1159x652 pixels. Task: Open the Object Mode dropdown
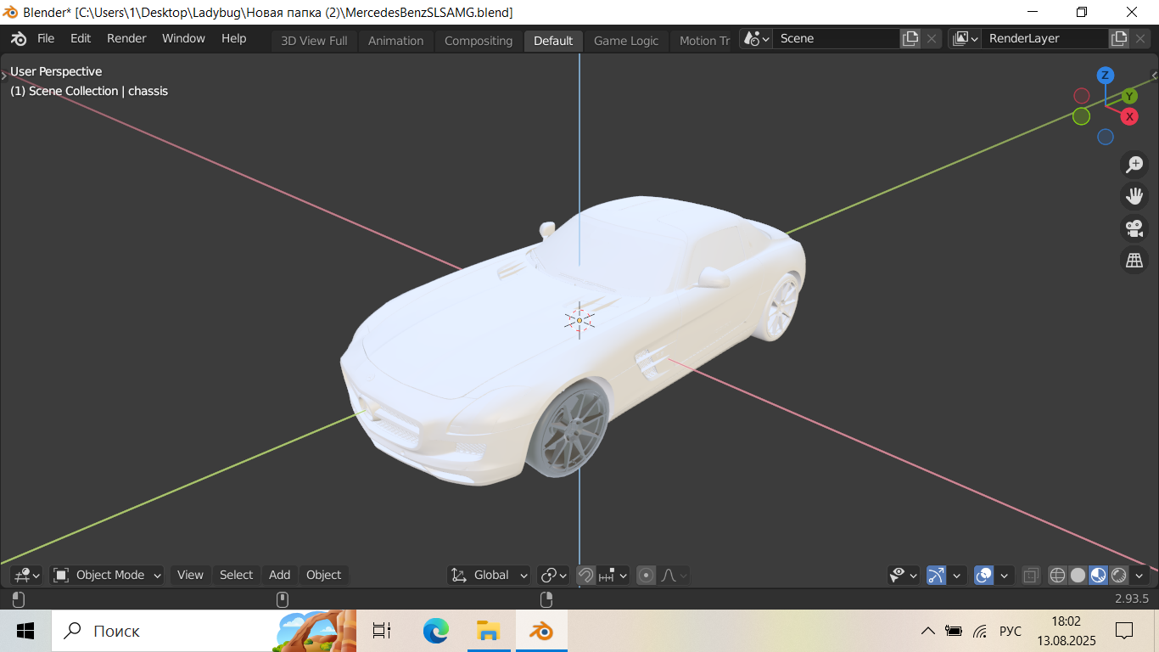click(107, 576)
